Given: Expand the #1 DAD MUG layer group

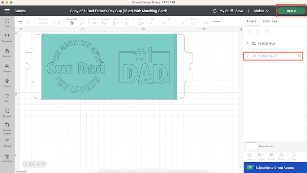Looking at the screenshot, I should [x=248, y=43].
